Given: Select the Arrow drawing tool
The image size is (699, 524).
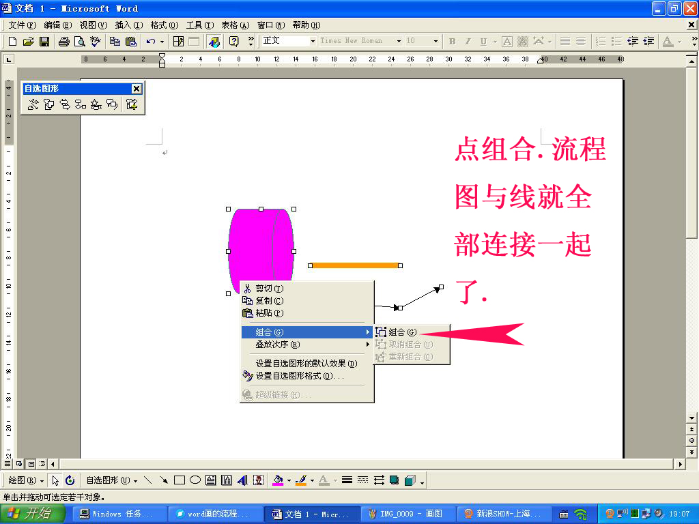Looking at the screenshot, I should pos(164,480).
